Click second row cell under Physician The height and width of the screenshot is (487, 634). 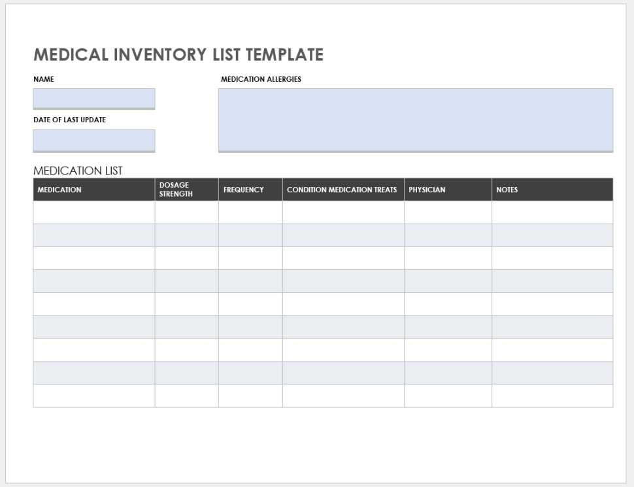tap(448, 235)
